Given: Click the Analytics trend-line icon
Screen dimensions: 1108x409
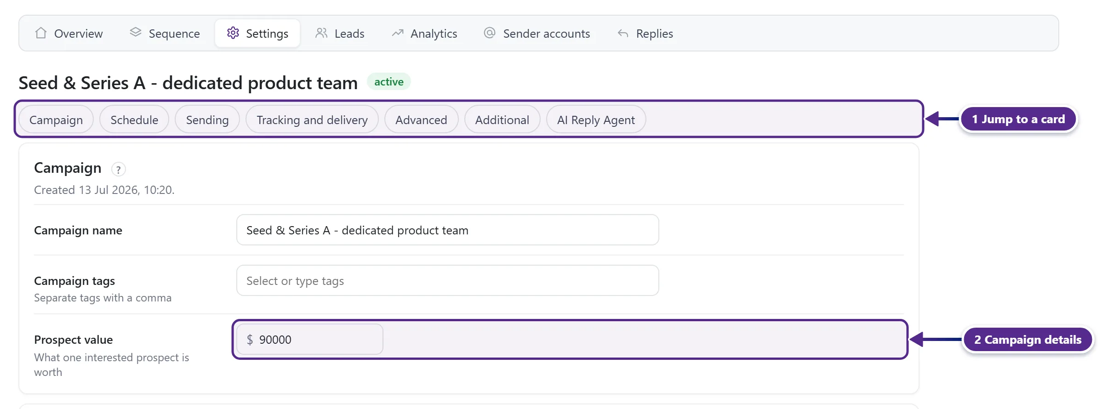Looking at the screenshot, I should click(398, 33).
